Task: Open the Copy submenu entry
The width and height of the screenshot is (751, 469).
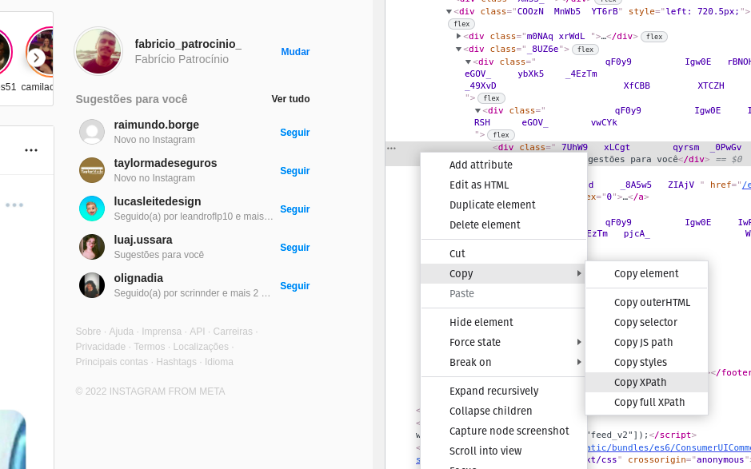Action: click(x=504, y=274)
